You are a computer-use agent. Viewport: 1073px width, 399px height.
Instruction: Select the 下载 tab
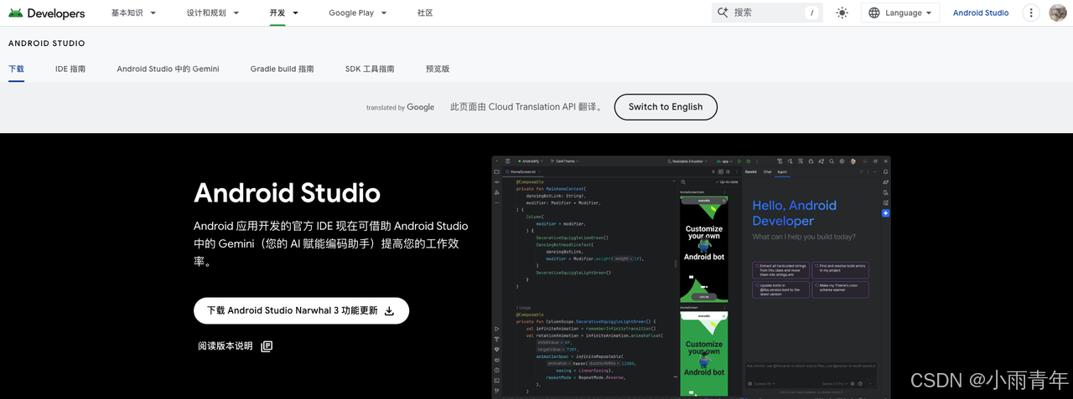pyautogui.click(x=16, y=69)
